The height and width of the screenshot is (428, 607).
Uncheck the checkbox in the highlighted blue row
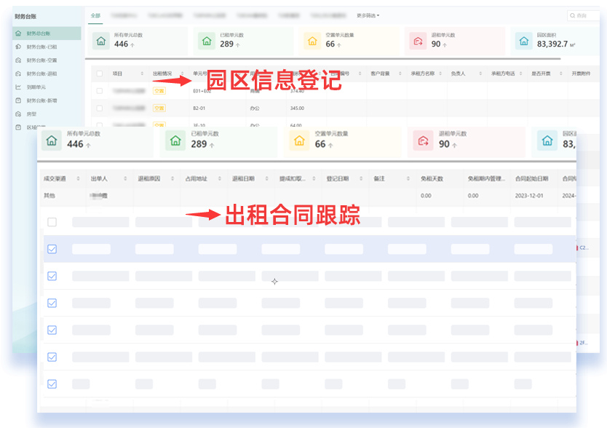point(52,249)
